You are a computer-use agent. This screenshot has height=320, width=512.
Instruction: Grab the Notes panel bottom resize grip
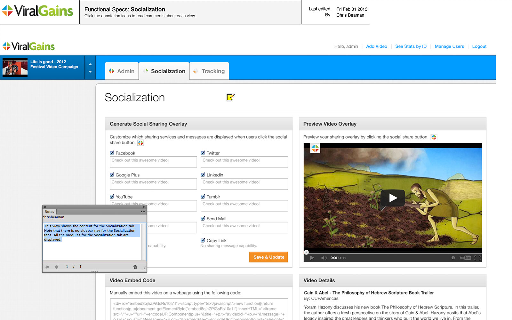click(94, 271)
